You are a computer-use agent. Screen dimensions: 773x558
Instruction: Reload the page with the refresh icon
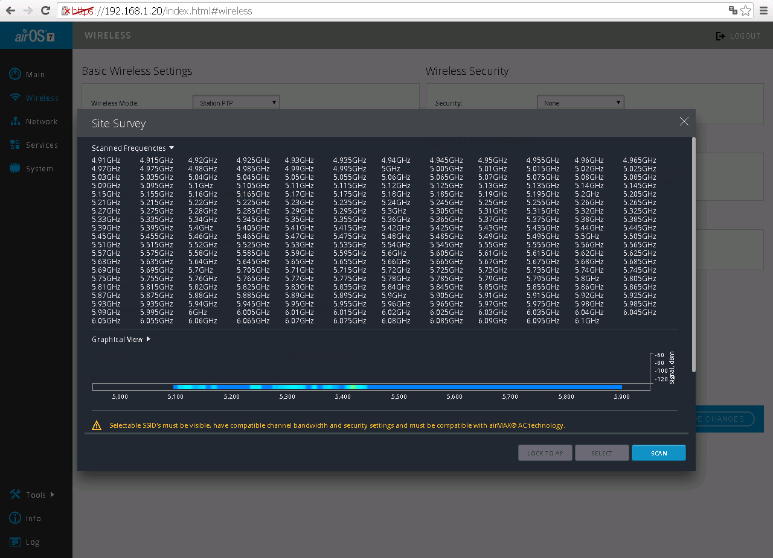coord(45,10)
